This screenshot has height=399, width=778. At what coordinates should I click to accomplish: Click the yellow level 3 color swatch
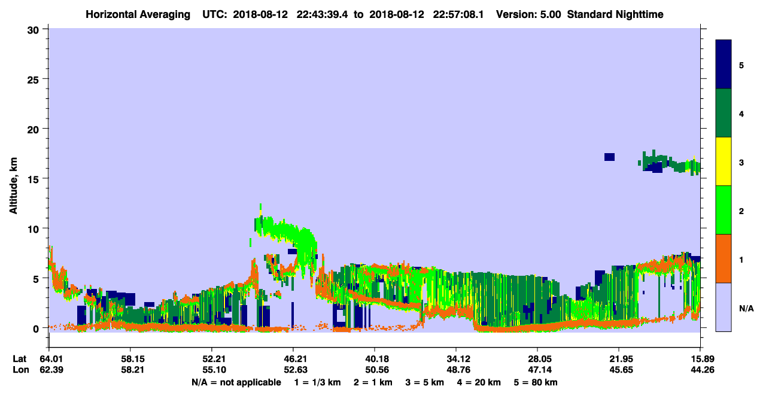coord(724,162)
